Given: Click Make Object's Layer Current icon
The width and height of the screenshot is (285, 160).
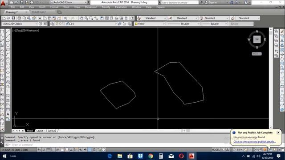Looking at the screenshot, I should (x=119, y=24).
